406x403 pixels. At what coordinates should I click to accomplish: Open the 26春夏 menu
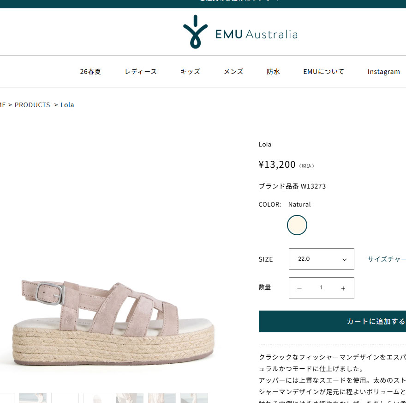tap(90, 72)
